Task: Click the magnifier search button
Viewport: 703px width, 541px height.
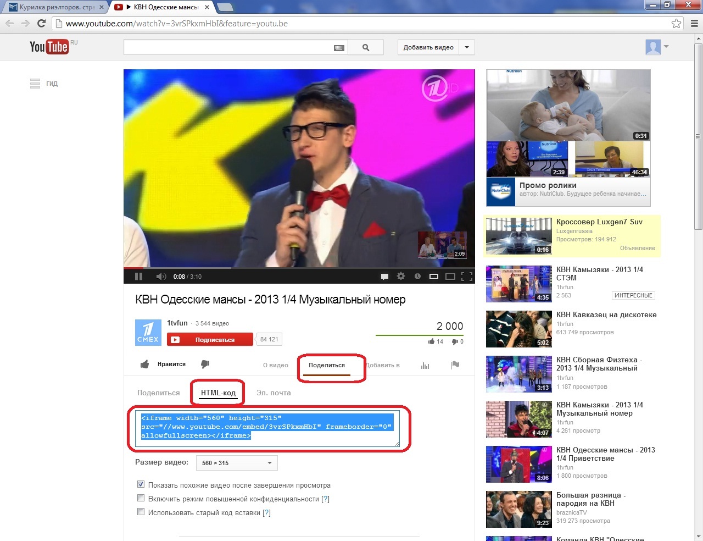Action: point(366,47)
